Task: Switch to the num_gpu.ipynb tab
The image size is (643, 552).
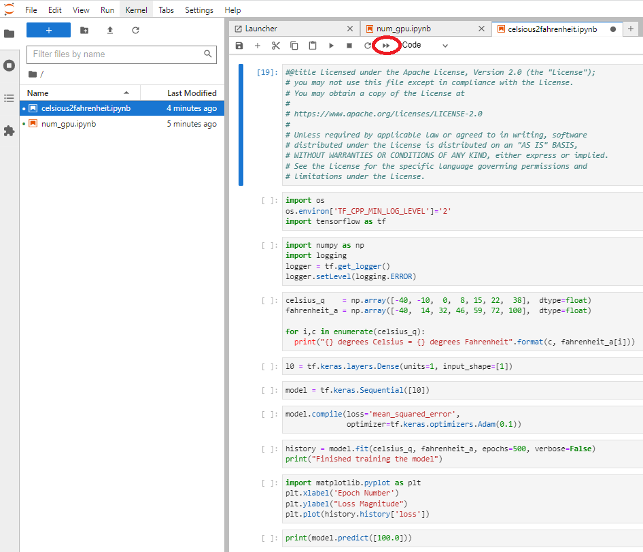Action: click(403, 29)
